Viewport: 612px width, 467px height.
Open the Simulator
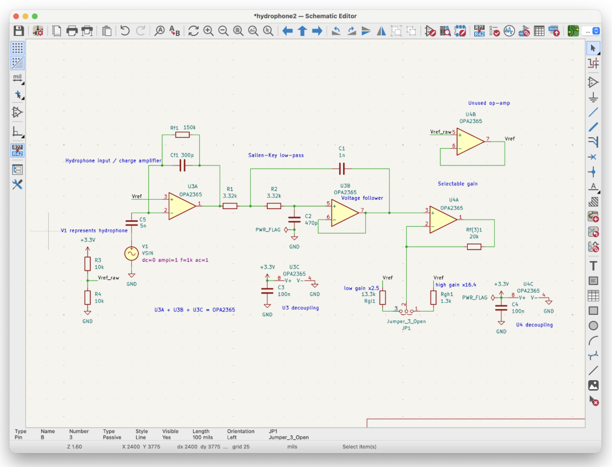tap(509, 31)
